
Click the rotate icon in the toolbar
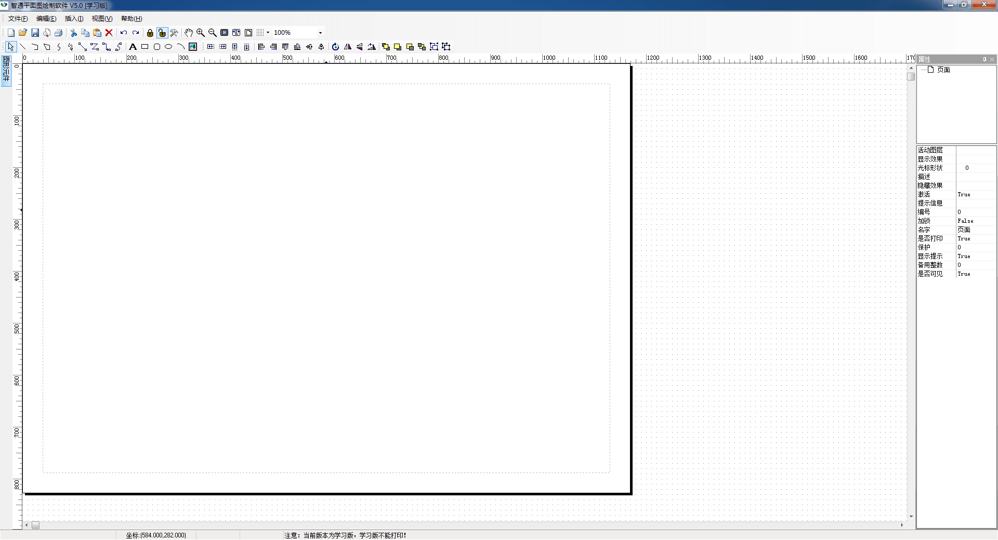coord(335,47)
